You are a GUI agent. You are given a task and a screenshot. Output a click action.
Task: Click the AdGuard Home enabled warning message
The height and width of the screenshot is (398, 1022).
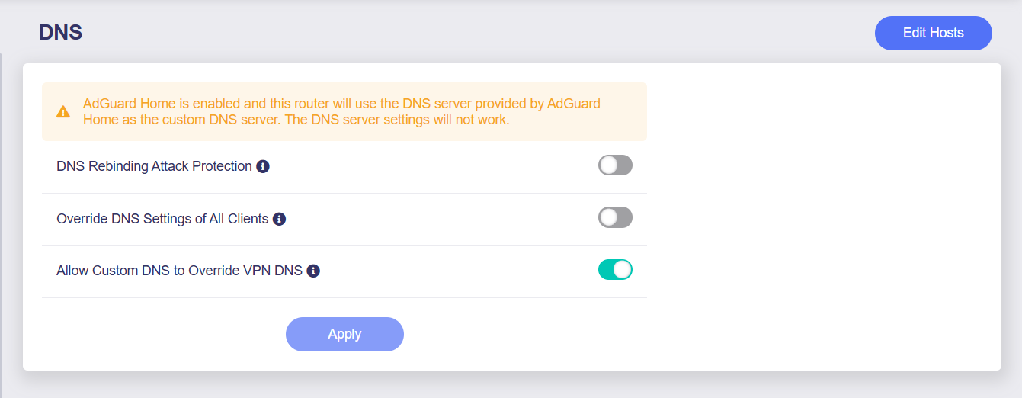coord(341,111)
